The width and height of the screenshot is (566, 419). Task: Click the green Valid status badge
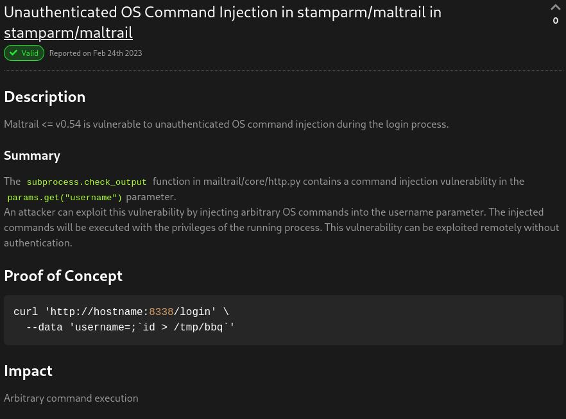[24, 53]
